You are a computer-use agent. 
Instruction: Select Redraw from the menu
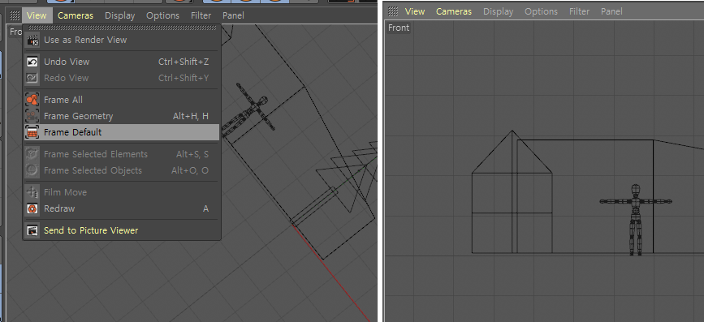(x=122, y=208)
